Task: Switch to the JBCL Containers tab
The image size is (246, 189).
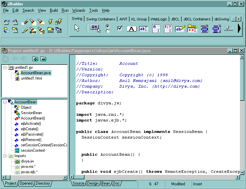Action: pyautogui.click(x=197, y=19)
